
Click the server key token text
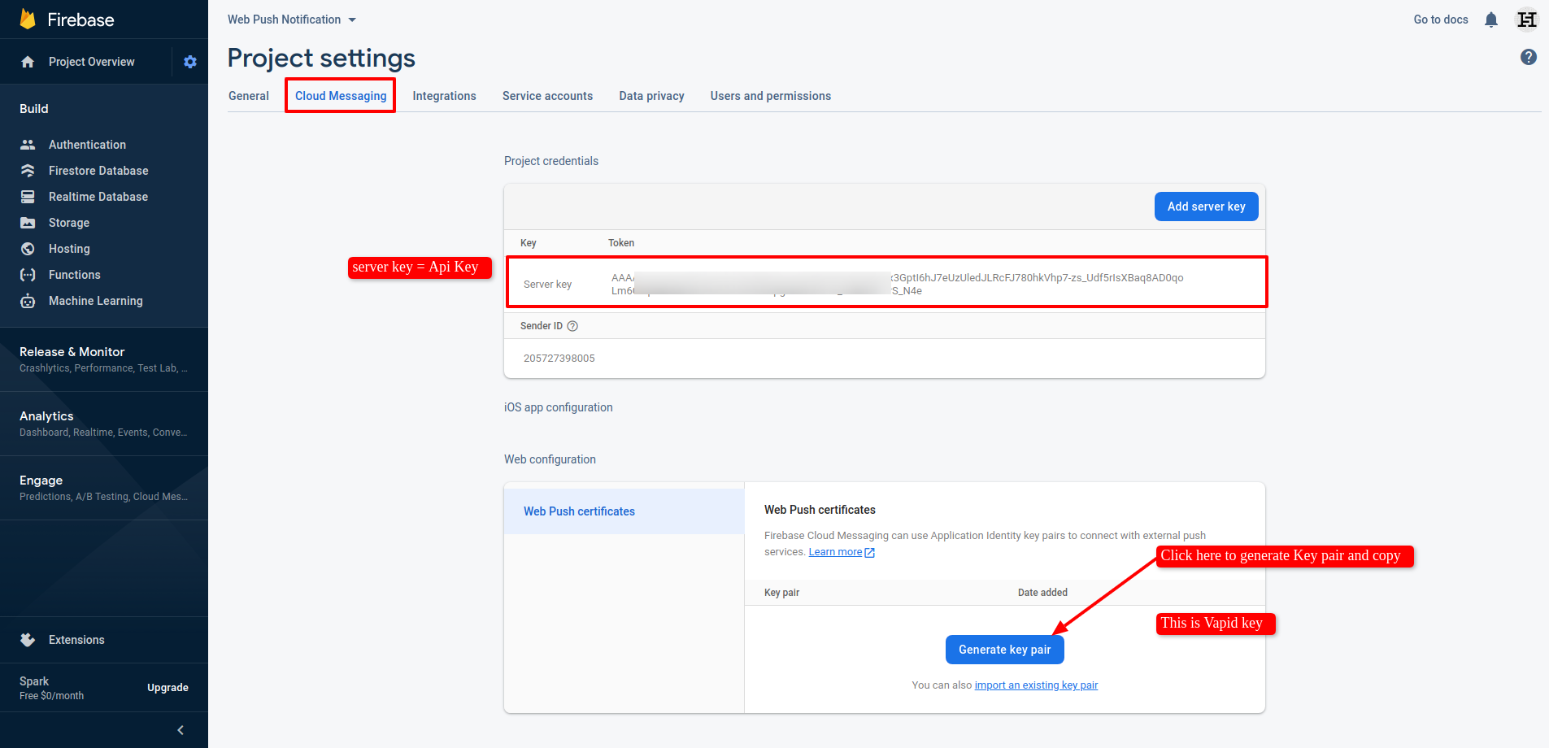tap(897, 284)
